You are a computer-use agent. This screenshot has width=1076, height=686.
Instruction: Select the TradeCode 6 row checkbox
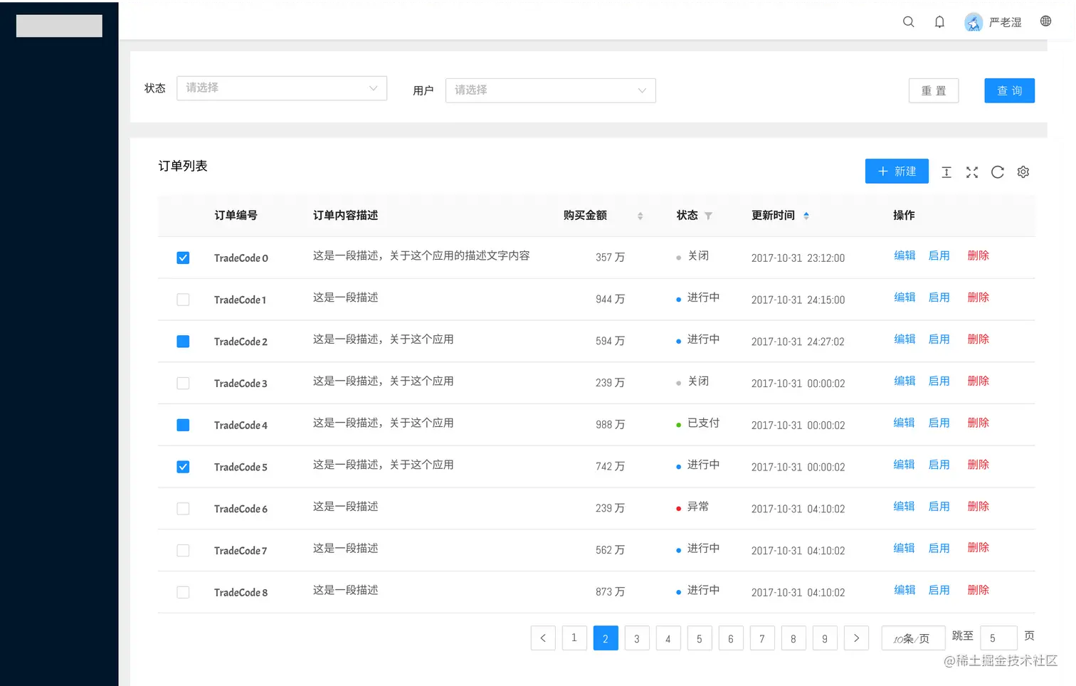tap(183, 509)
